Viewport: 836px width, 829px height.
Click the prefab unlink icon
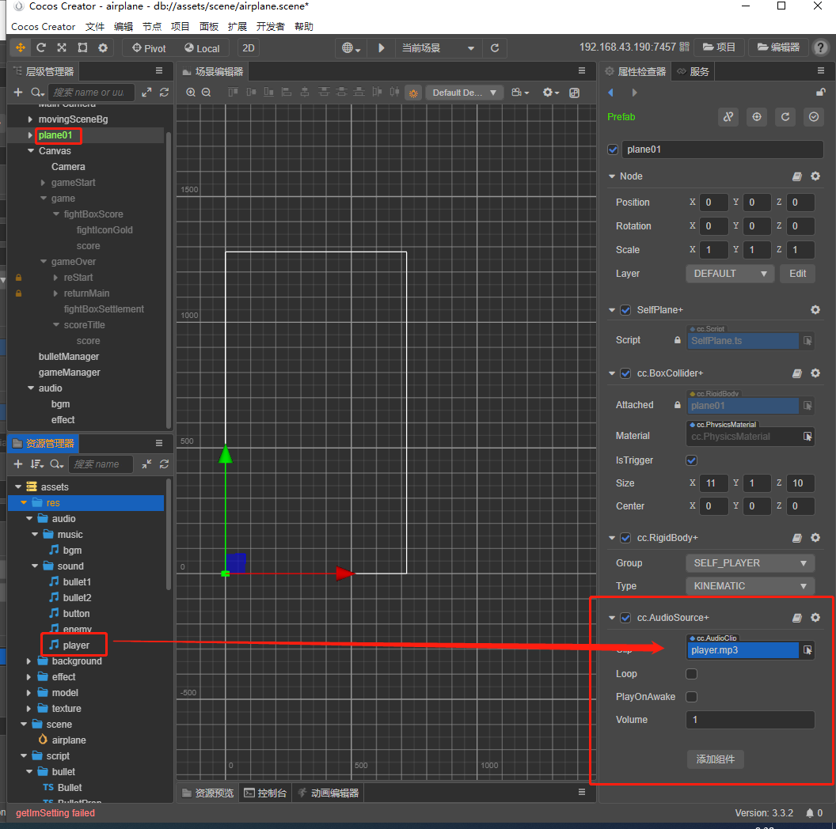[x=728, y=117]
